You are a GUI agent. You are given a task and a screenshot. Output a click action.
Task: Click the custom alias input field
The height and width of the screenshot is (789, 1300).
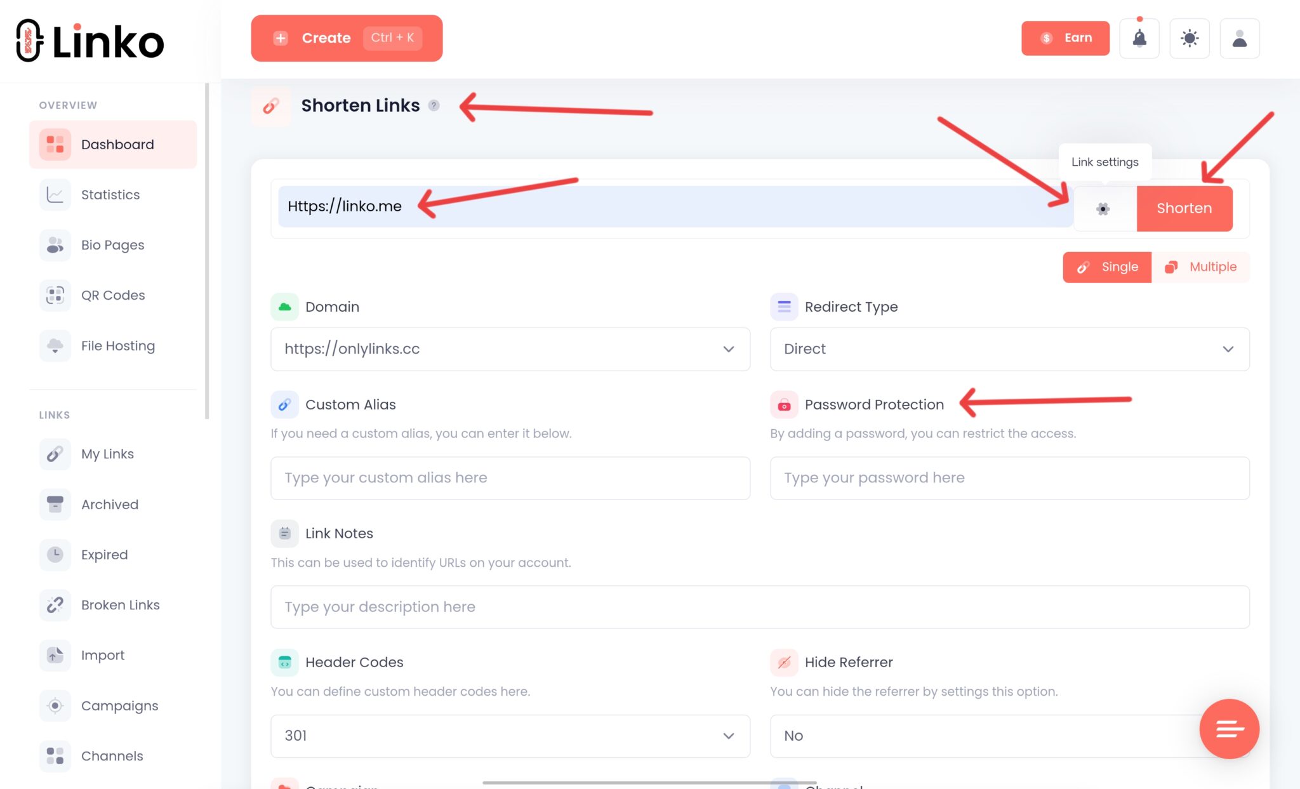point(510,478)
